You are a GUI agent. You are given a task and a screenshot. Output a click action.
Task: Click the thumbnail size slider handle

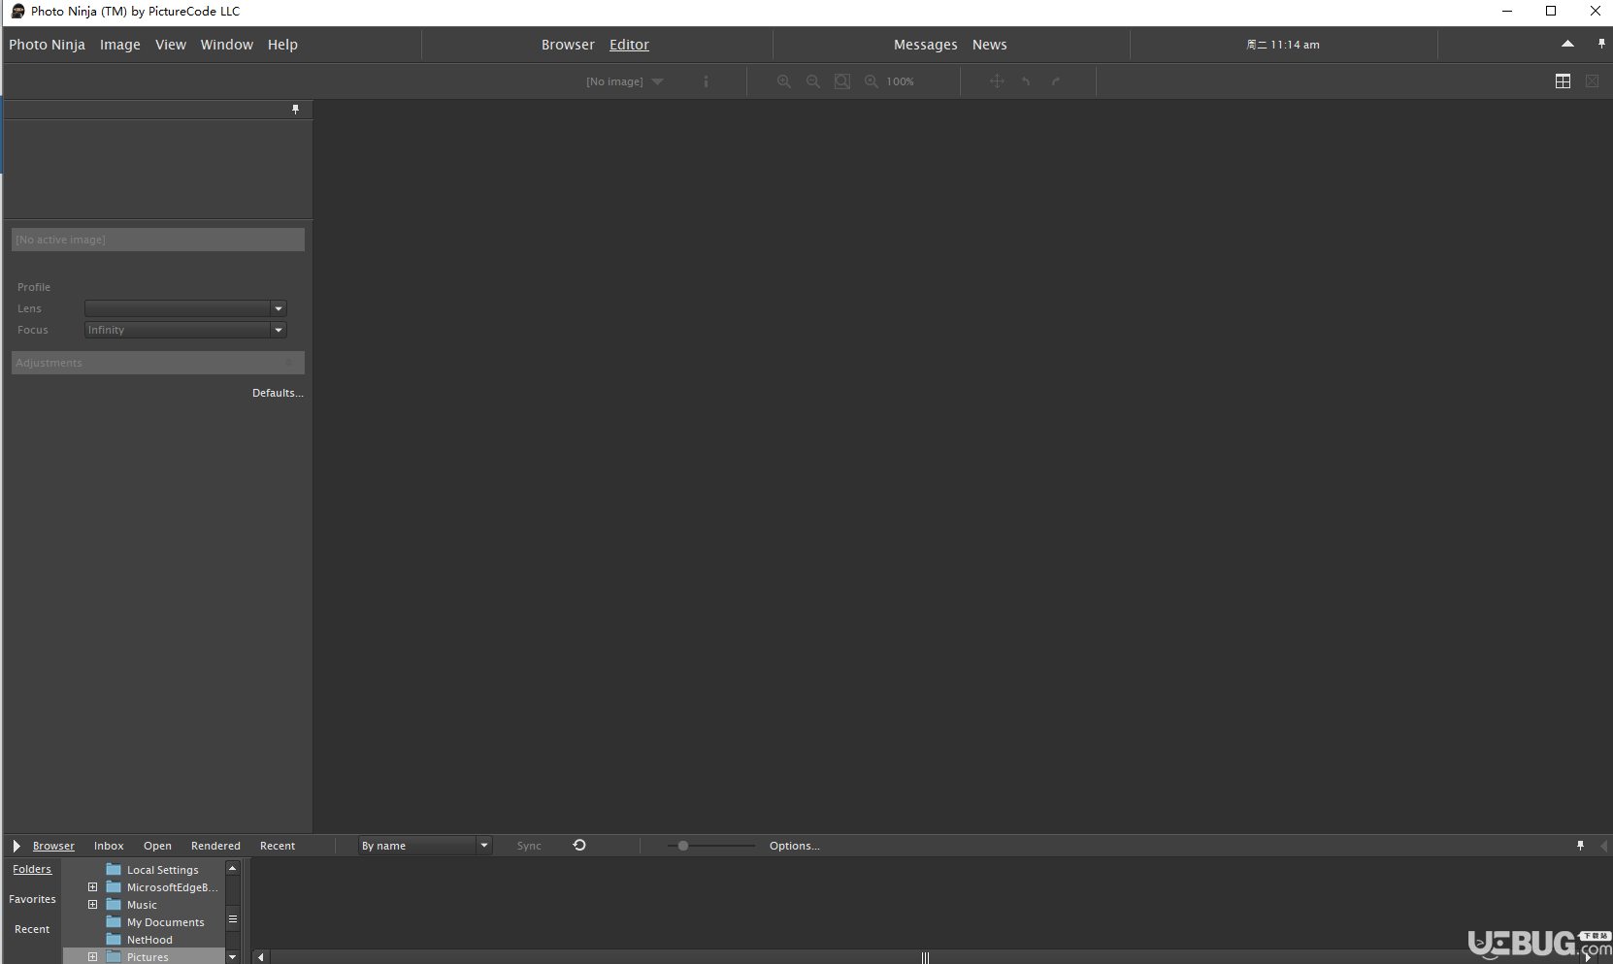point(683,846)
